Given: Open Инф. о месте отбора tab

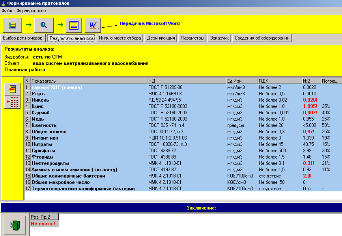Looking at the screenshot, I should click(120, 38).
